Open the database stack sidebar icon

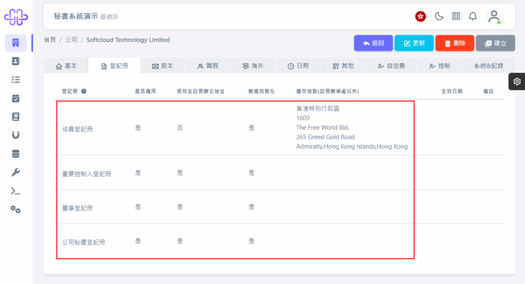click(16, 154)
